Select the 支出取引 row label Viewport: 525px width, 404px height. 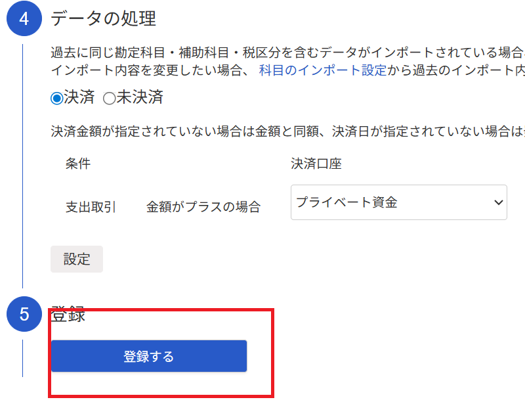[91, 207]
